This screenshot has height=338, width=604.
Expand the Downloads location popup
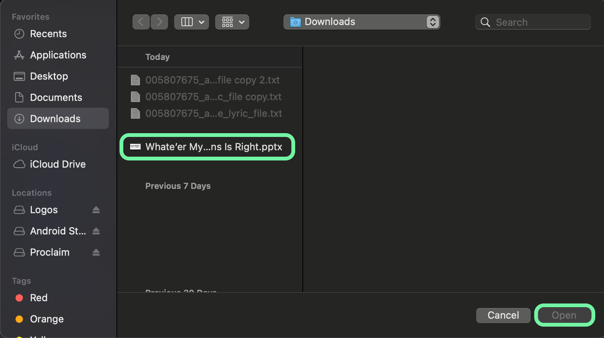pyautogui.click(x=362, y=22)
